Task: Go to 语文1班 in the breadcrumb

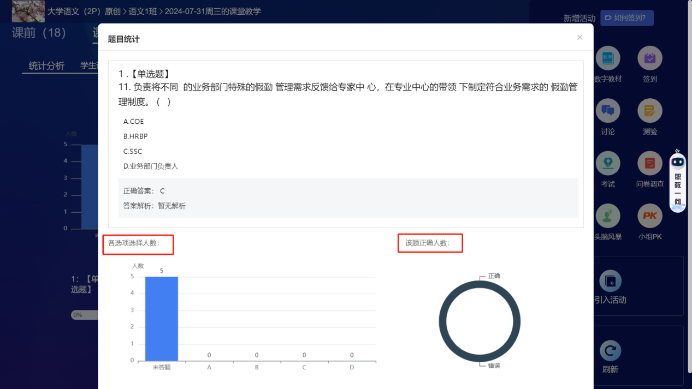Action: click(x=143, y=11)
